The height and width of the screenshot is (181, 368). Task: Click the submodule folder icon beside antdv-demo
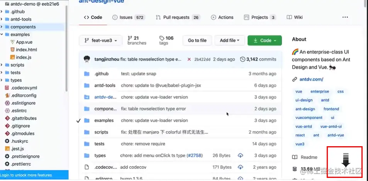pyautogui.click(x=87, y=97)
